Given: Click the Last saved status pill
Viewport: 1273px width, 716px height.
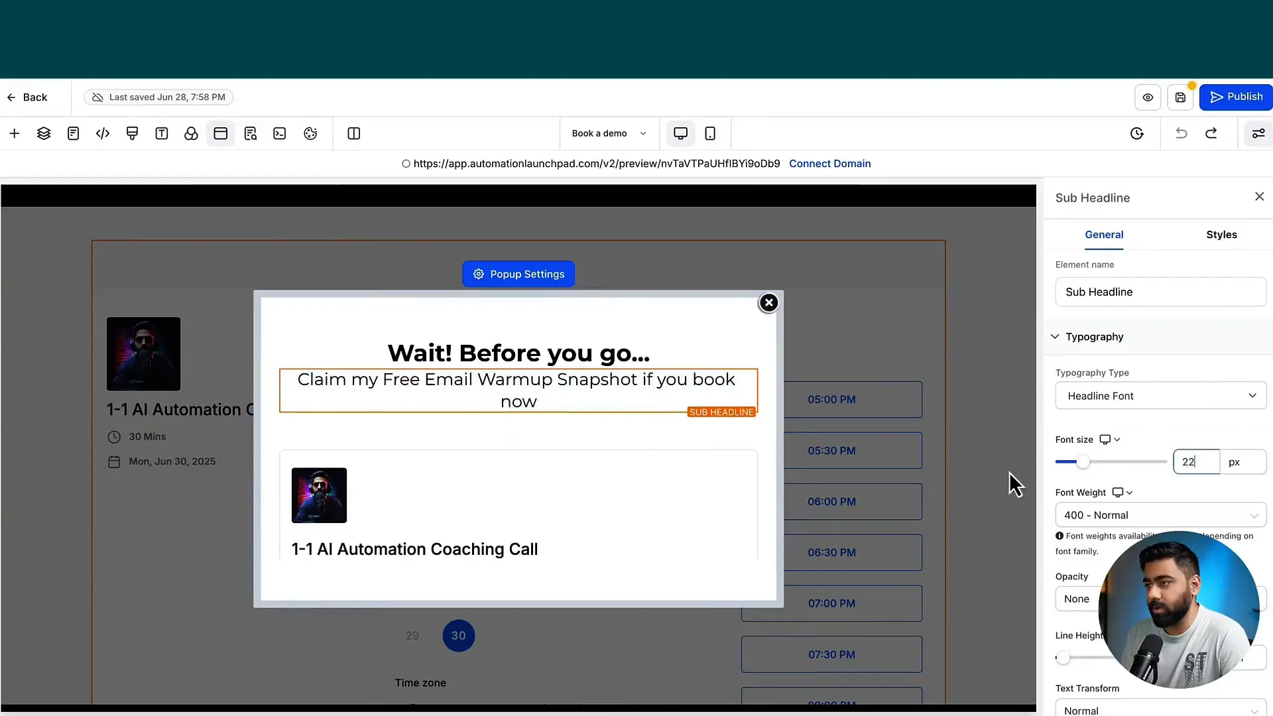Looking at the screenshot, I should pyautogui.click(x=158, y=97).
